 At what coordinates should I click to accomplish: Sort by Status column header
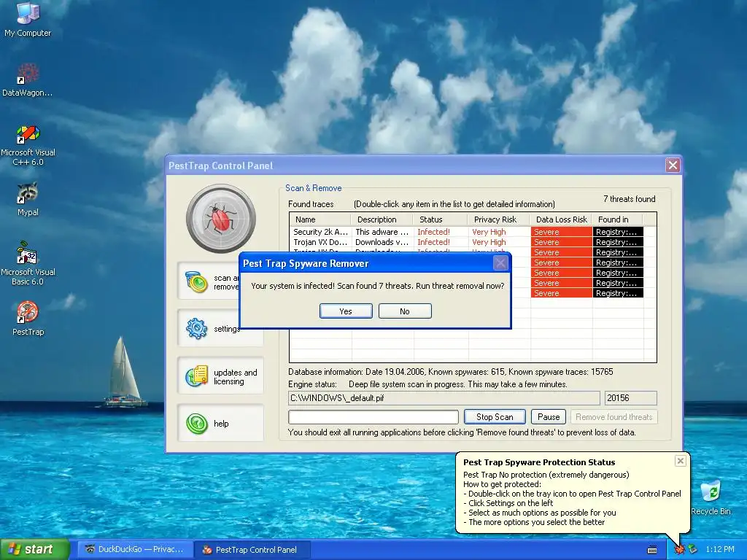[441, 219]
